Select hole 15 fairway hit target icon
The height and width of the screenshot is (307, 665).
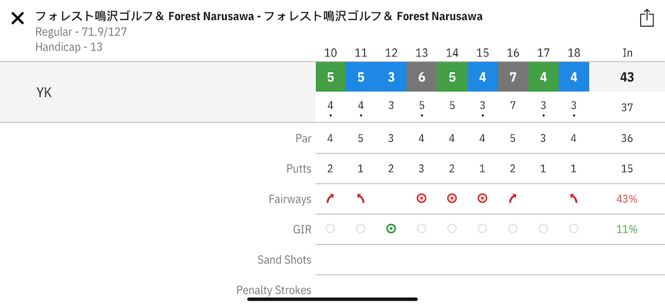point(483,198)
